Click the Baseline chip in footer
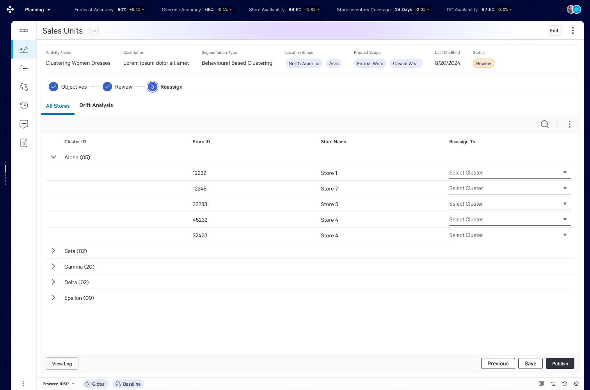This screenshot has height=390, width=590. pyautogui.click(x=128, y=384)
